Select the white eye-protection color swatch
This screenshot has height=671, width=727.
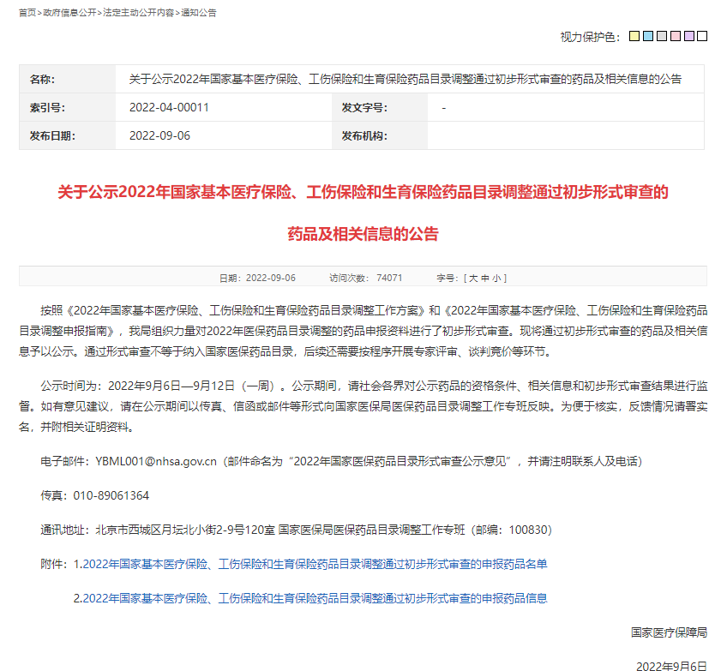702,36
